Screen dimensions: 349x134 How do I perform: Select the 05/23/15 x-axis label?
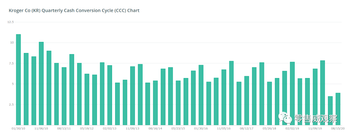tap(178, 128)
